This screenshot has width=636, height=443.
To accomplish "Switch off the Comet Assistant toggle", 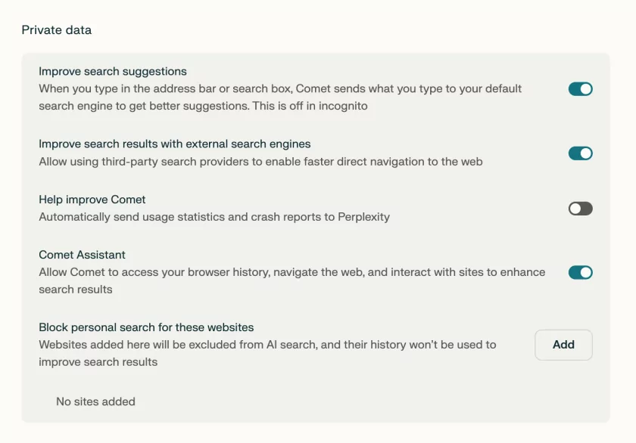I will (x=580, y=272).
